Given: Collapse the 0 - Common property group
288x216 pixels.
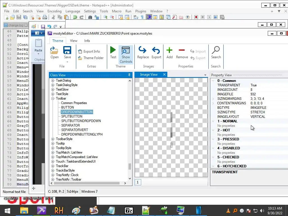Looking at the screenshot, I should (x=213, y=81).
